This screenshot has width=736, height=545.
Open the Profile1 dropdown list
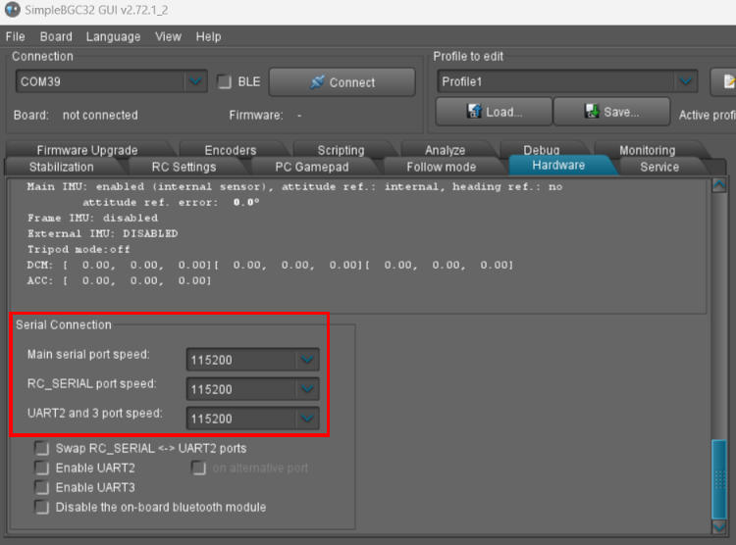tap(686, 81)
